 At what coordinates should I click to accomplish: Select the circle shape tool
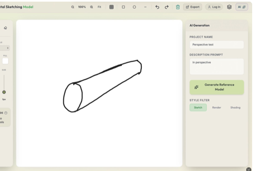point(134,7)
